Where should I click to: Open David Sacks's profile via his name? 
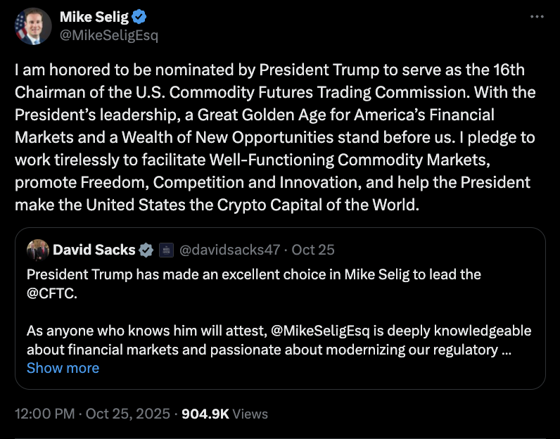pyautogui.click(x=95, y=250)
